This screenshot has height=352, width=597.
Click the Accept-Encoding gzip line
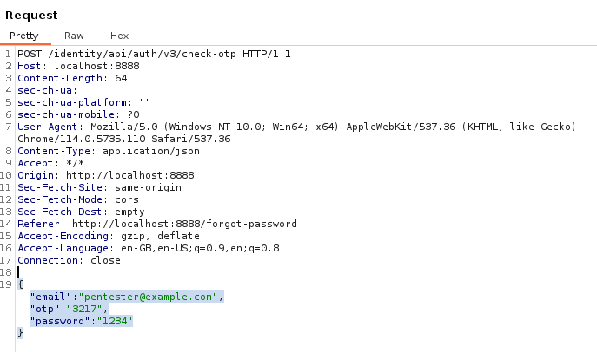click(109, 236)
